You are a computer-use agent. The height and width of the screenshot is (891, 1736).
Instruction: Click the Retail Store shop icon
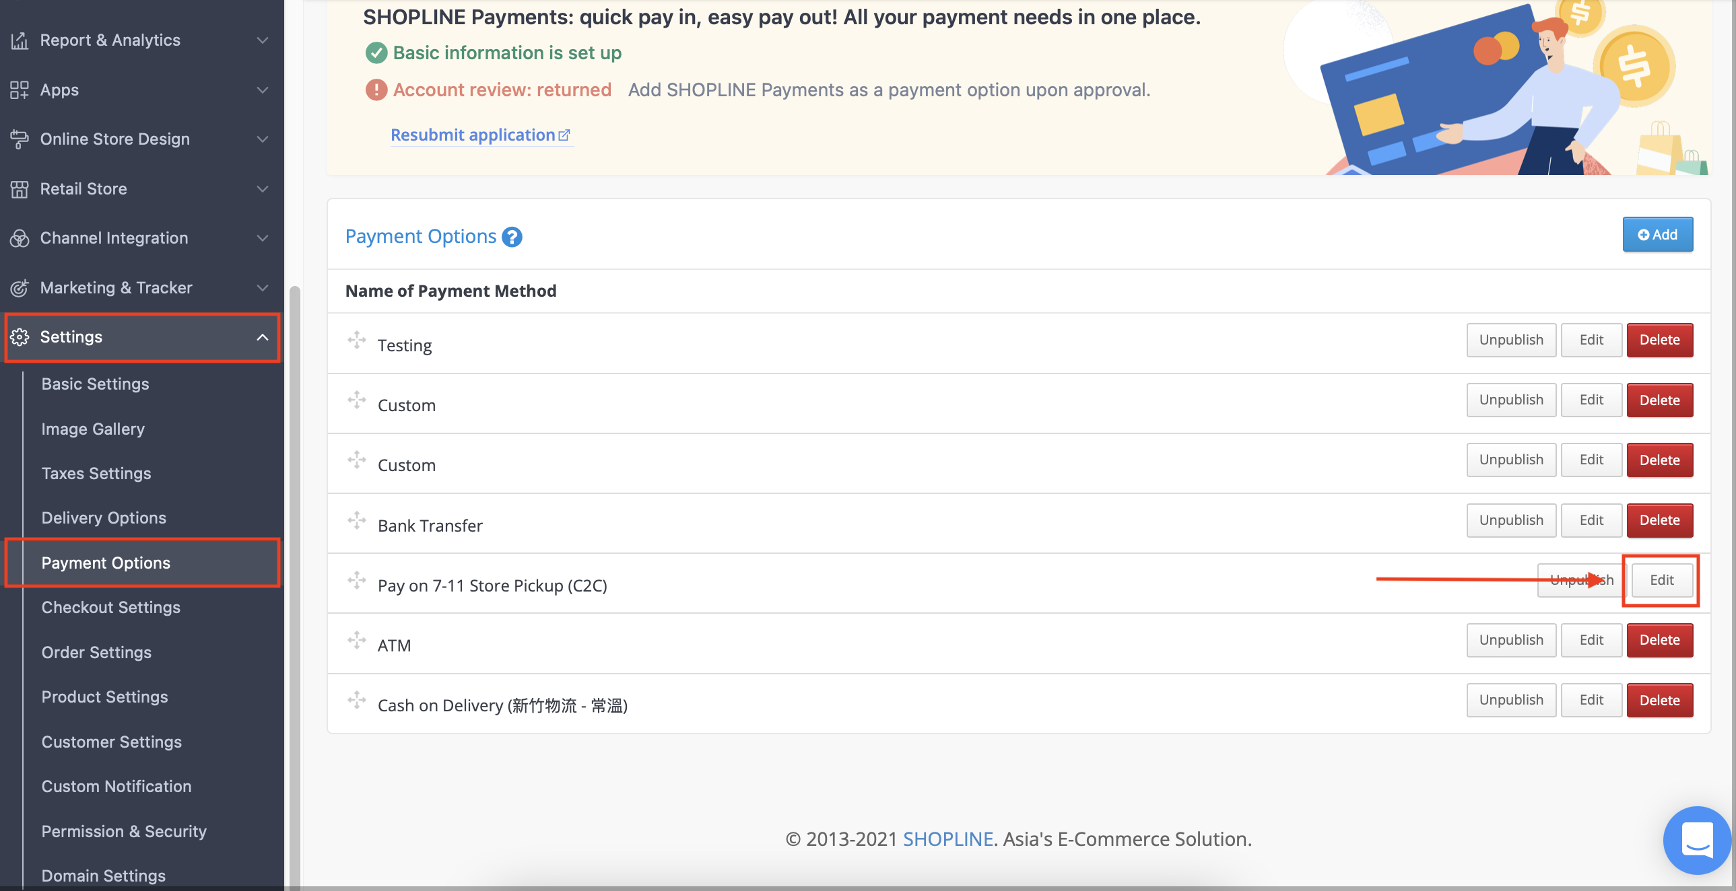point(20,188)
